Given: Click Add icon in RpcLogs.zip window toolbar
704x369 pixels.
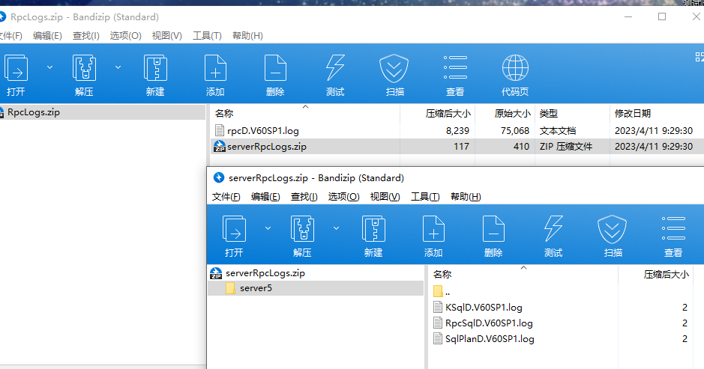Looking at the screenshot, I should click(215, 68).
